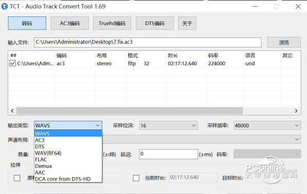Toggle the 原 checkbox in 拉伸 group
Viewport: 307px width, 194px height.
coord(17,178)
